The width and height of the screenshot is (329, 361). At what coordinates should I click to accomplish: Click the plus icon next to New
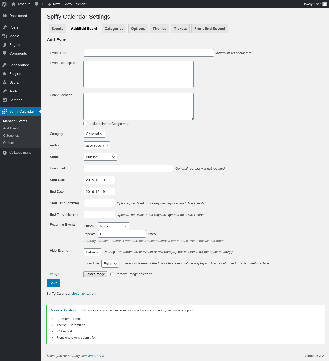(x=49, y=4)
